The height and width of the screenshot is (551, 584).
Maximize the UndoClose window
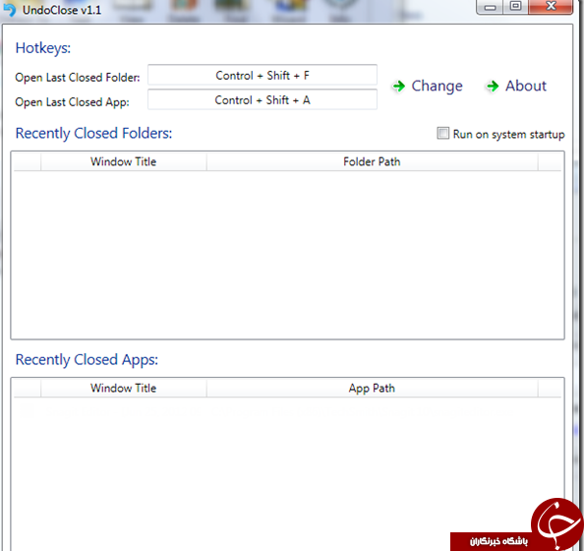point(515,7)
